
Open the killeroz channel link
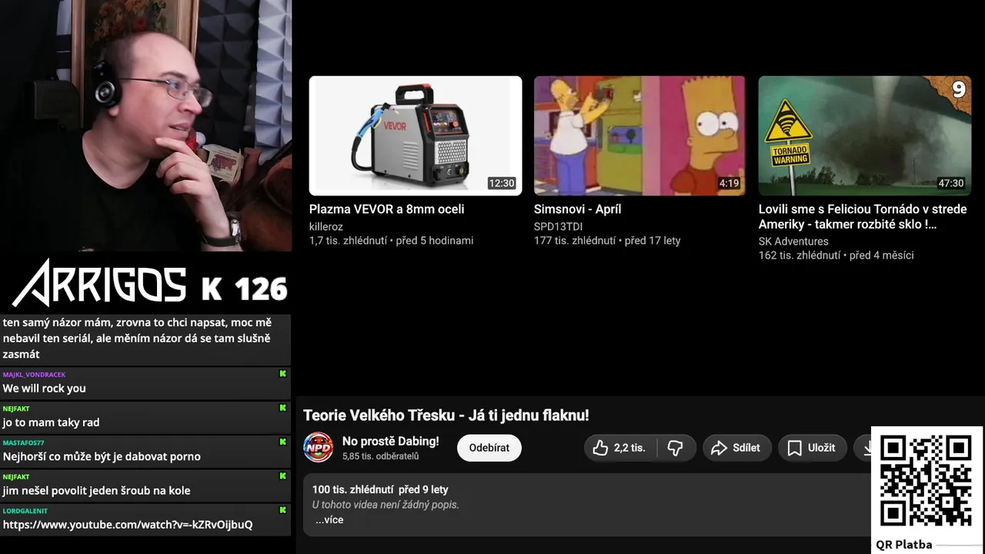[x=326, y=227]
